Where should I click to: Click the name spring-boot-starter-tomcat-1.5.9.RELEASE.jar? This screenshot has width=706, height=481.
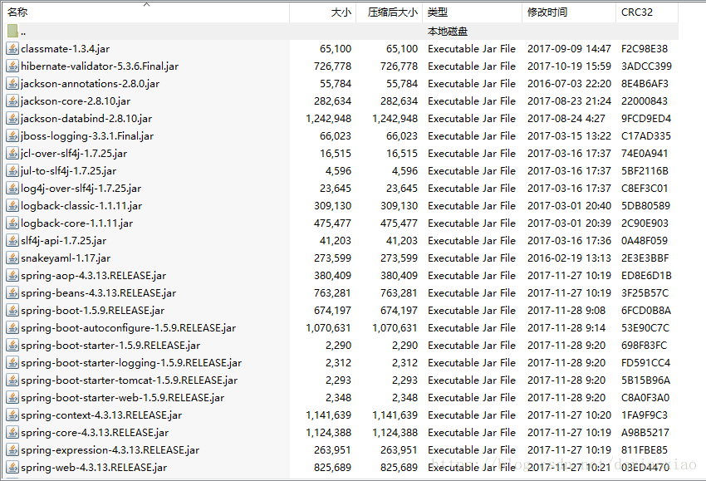point(130,380)
